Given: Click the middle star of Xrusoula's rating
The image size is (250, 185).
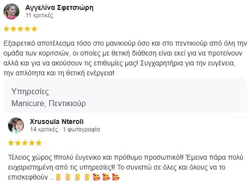Looking at the screenshot, I should tap(25, 143).
